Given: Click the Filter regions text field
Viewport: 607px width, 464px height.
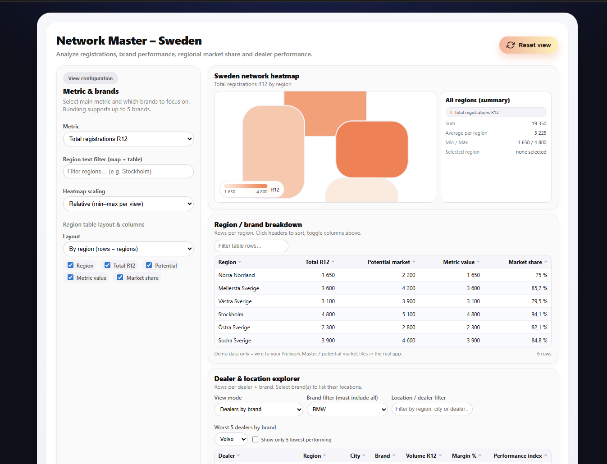Looking at the screenshot, I should 128,171.
